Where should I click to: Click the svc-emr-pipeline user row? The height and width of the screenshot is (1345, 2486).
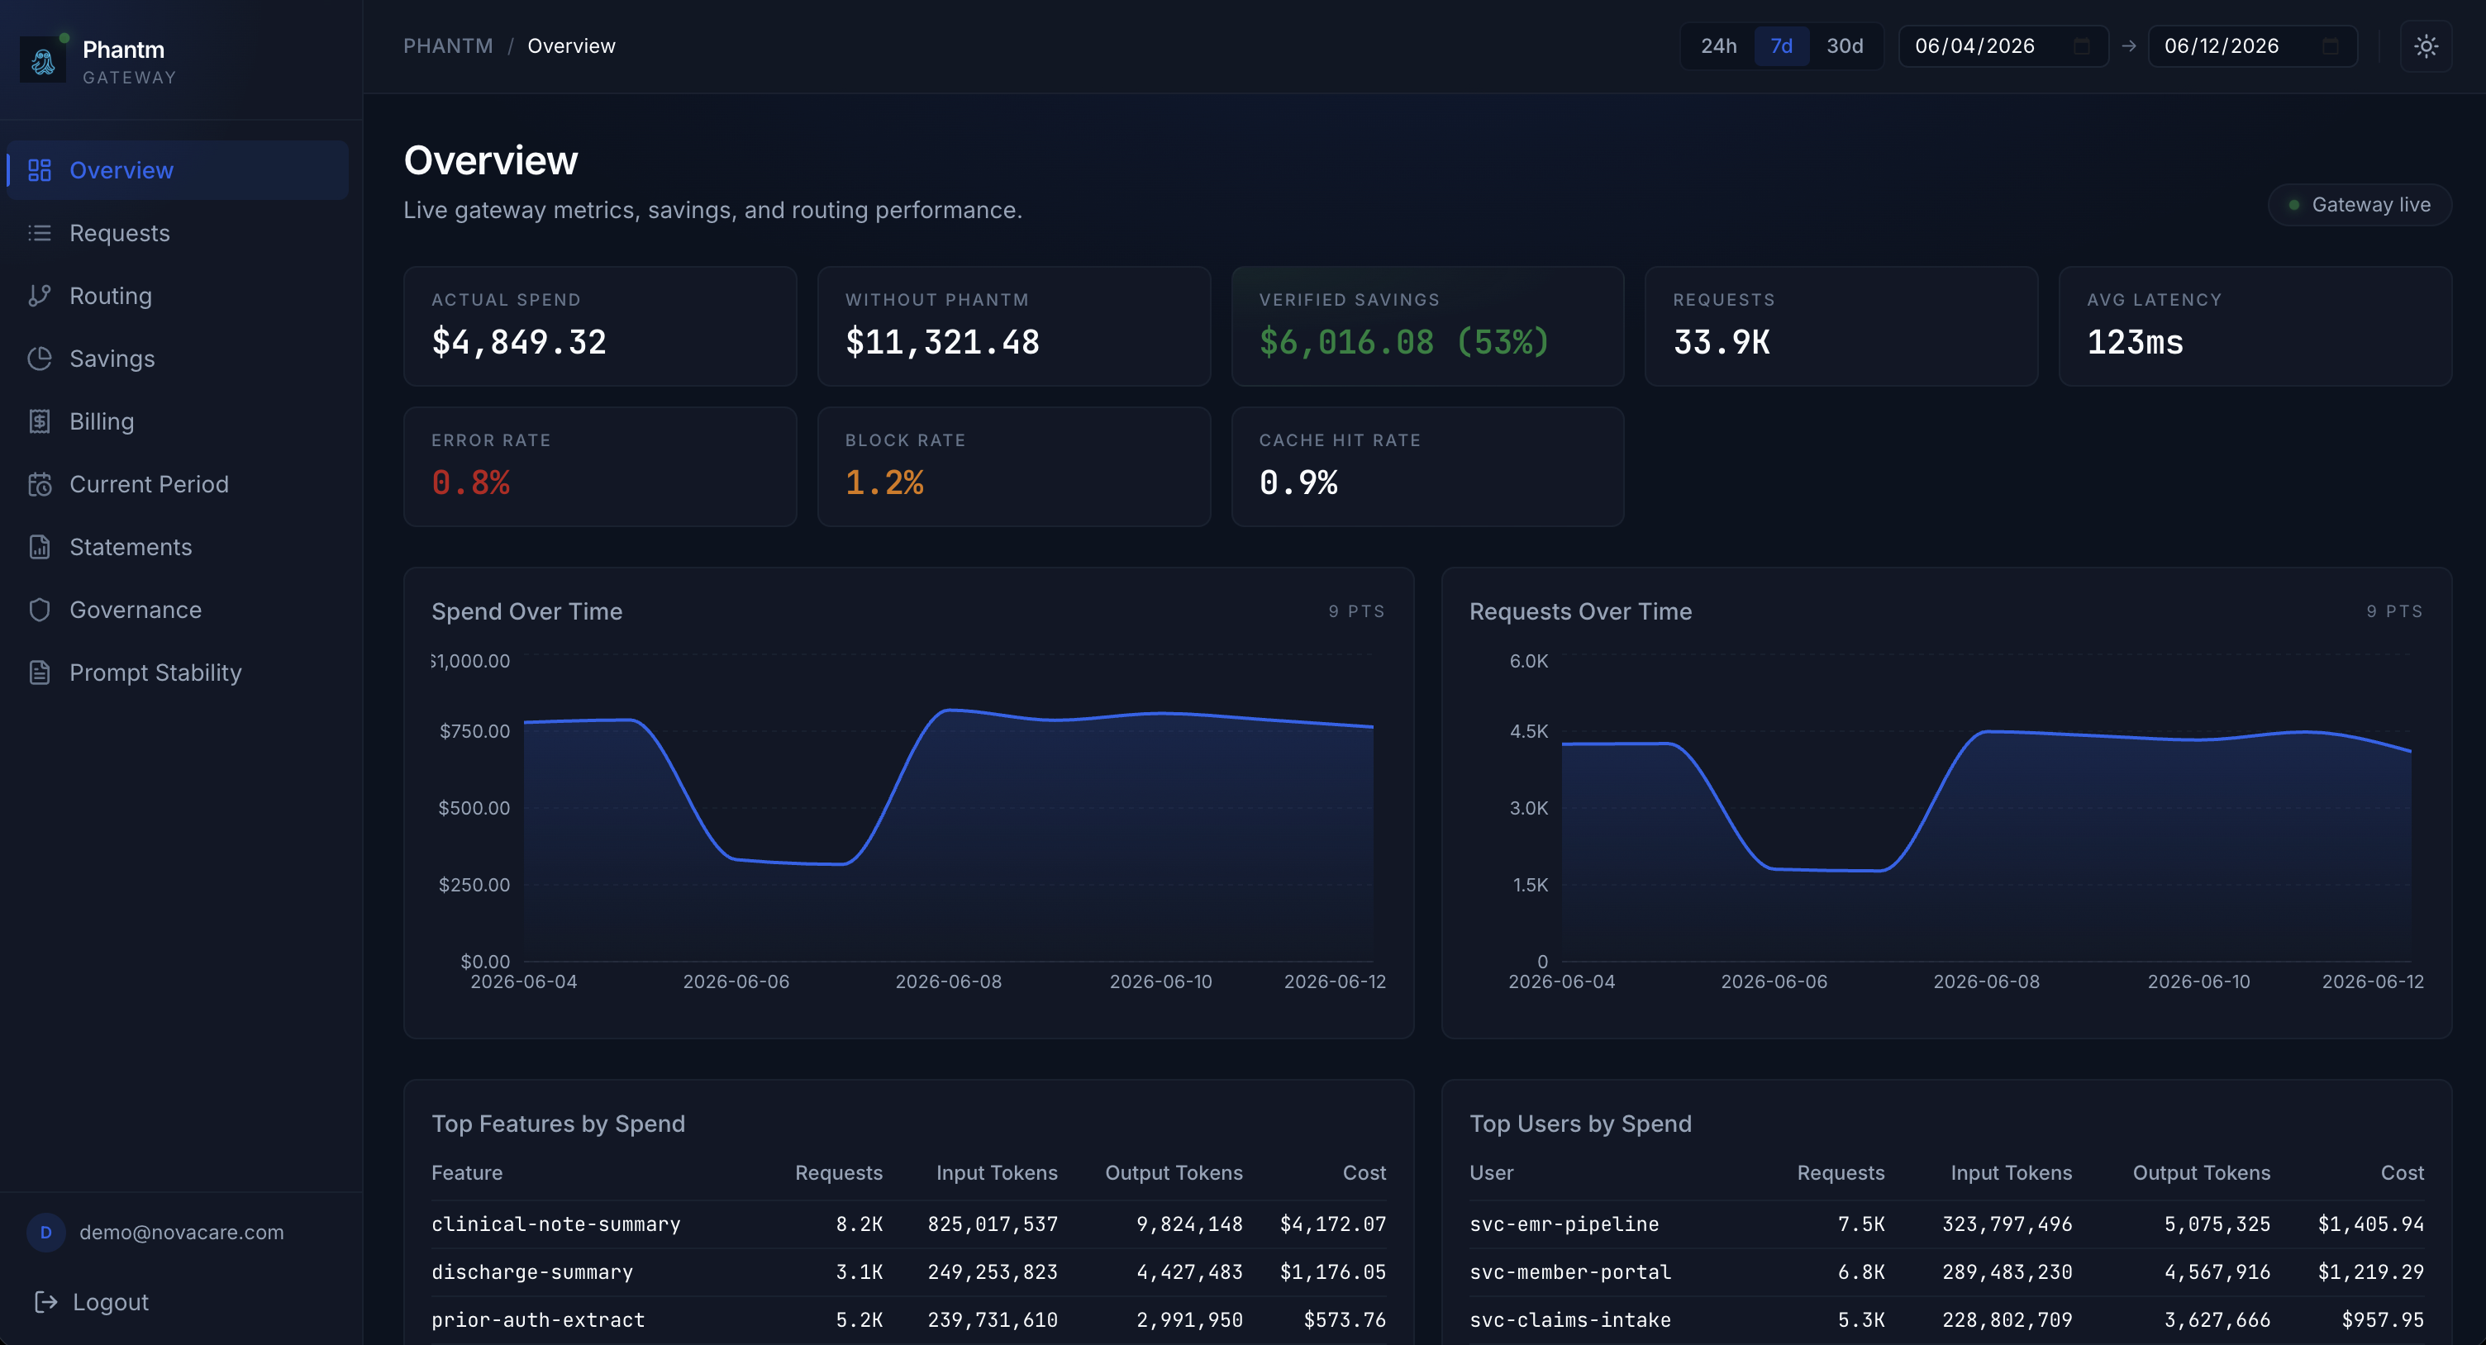pos(1946,1224)
